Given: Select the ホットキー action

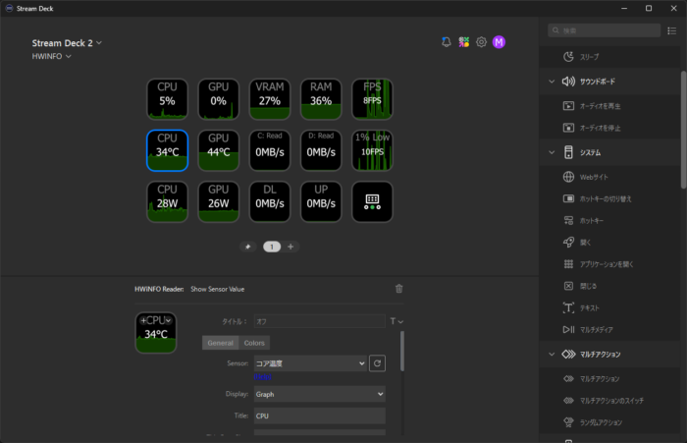Looking at the screenshot, I should pos(609,221).
